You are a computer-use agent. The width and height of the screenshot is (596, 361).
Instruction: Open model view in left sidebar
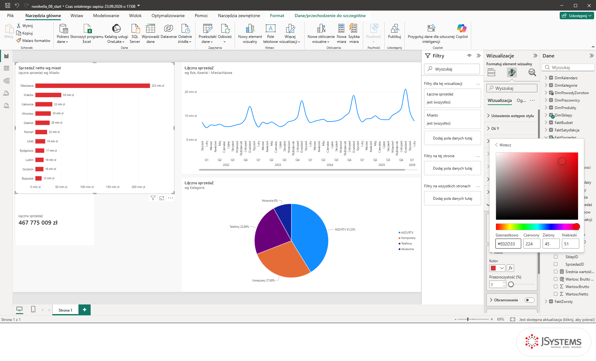(x=7, y=81)
